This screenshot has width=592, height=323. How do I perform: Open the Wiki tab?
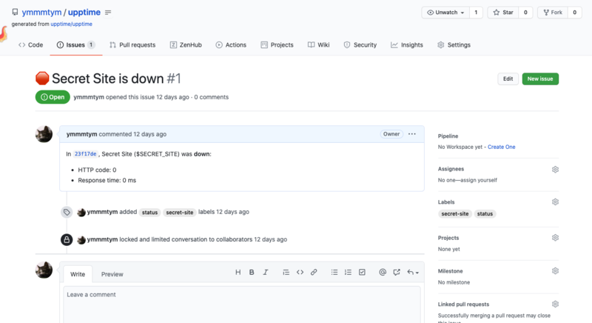[319, 45]
